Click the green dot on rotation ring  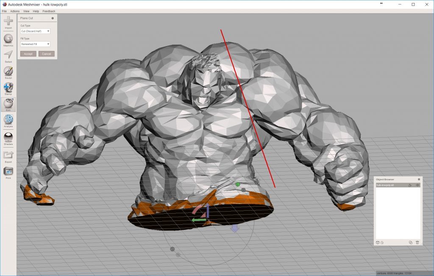coord(237,184)
